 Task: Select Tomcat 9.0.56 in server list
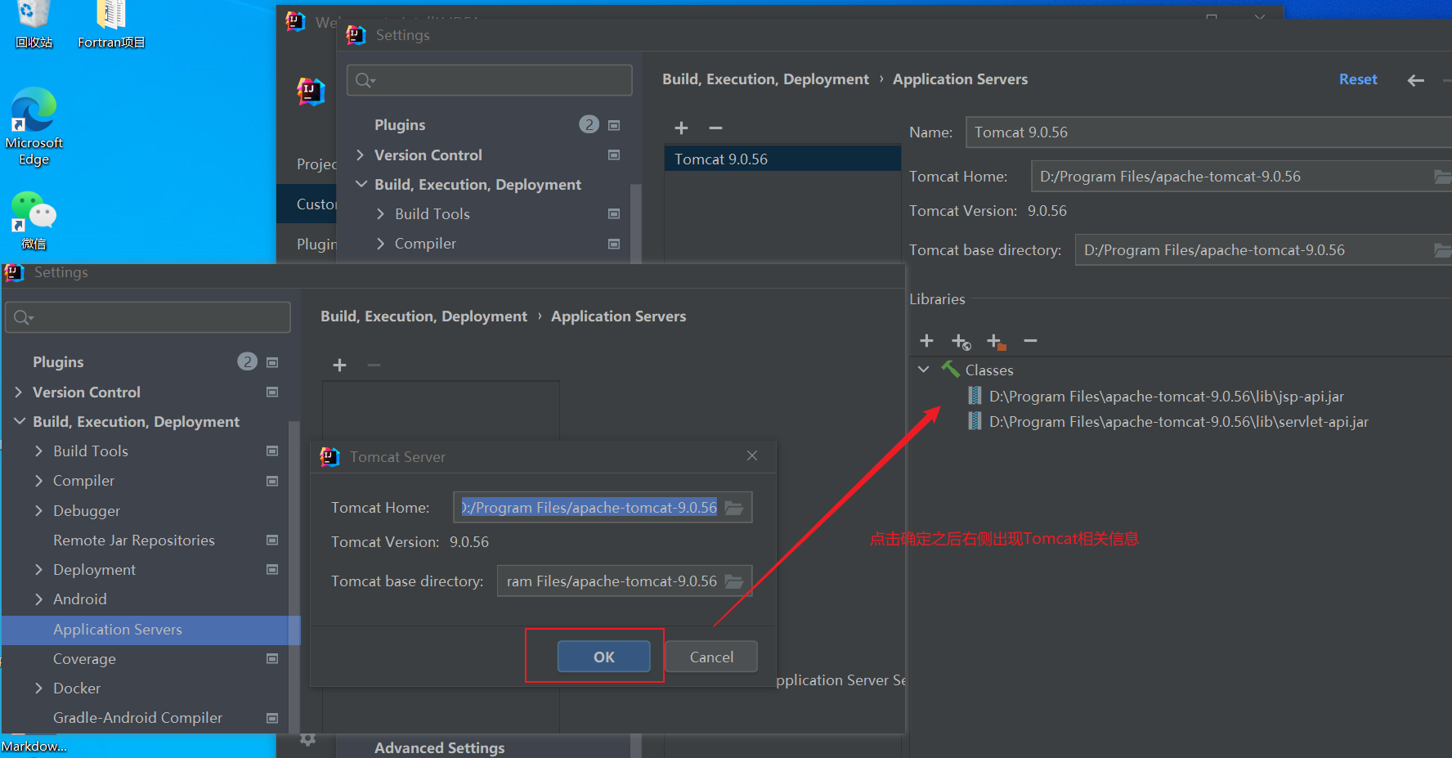click(x=782, y=159)
